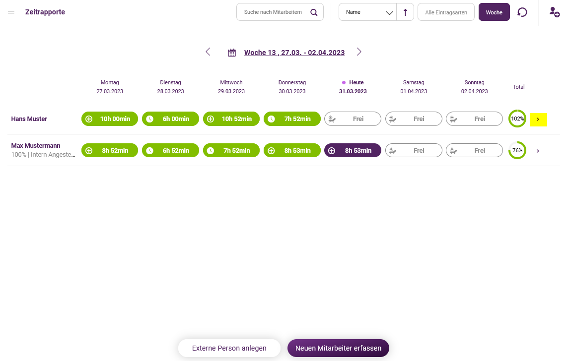Open Hans Muster's Thursday 7h 52min entry
The height and width of the screenshot is (361, 569).
292,119
